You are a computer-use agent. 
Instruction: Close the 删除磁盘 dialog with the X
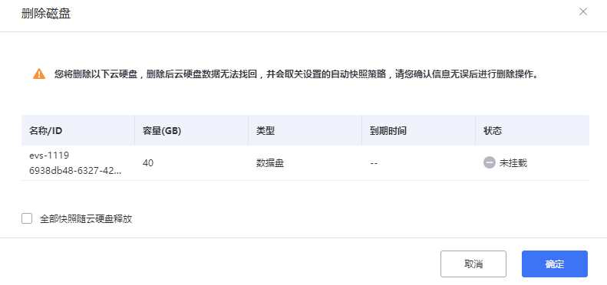(x=583, y=11)
